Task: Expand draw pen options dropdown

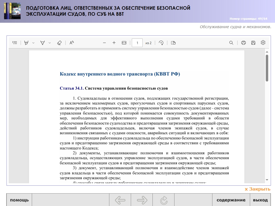Action: pos(50,43)
